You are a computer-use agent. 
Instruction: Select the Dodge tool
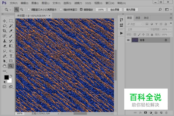pyautogui.click(x=11, y=51)
